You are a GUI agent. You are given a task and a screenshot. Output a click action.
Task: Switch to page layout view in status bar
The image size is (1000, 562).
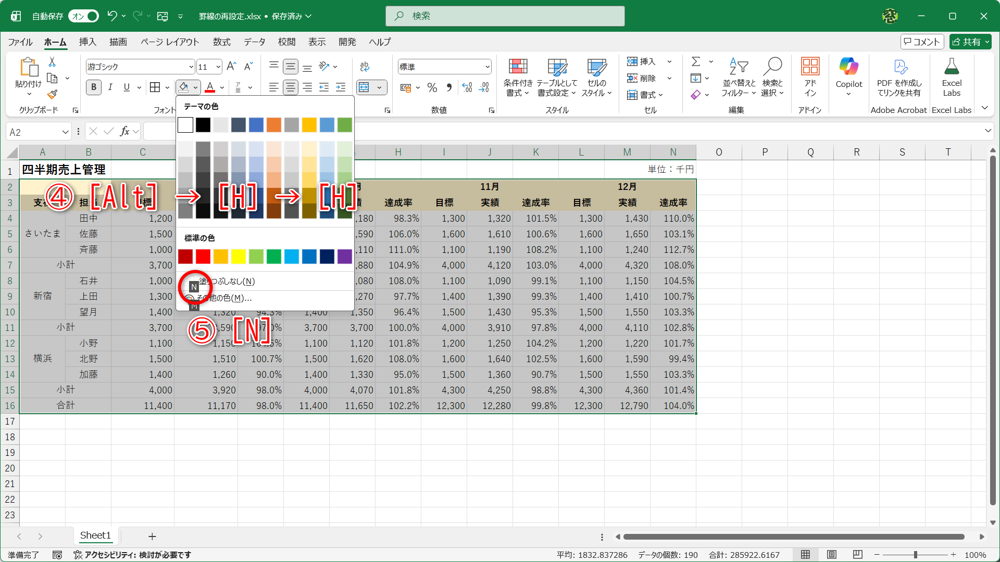(x=832, y=555)
